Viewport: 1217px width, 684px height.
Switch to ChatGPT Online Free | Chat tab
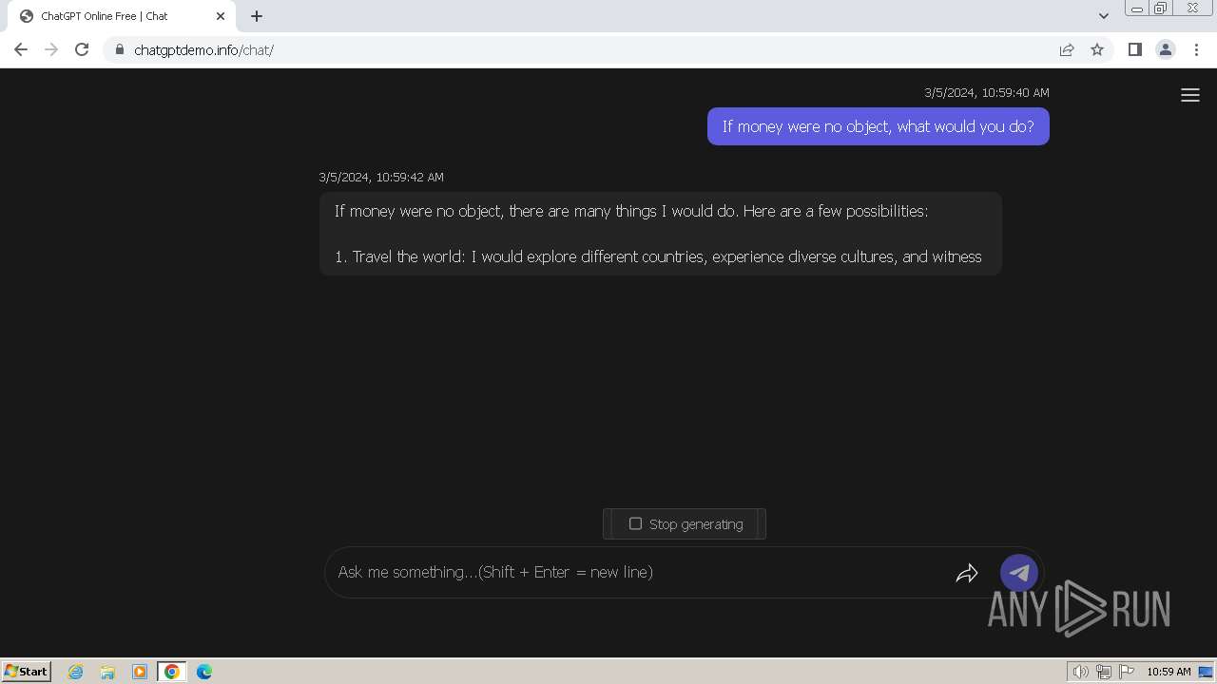(121, 16)
